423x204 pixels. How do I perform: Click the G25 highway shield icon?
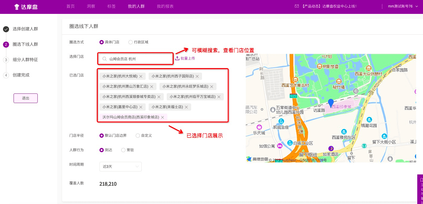coord(293,96)
